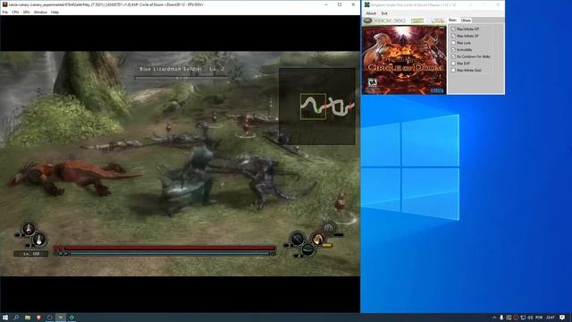This screenshot has width=572, height=322.
Task: Open File Explorer from the taskbar
Action: [x=28, y=318]
